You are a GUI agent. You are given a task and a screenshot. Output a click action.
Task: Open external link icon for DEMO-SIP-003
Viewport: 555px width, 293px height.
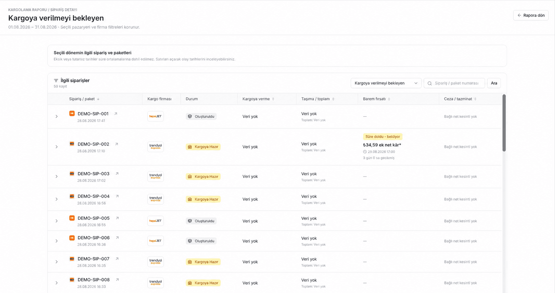pos(117,174)
